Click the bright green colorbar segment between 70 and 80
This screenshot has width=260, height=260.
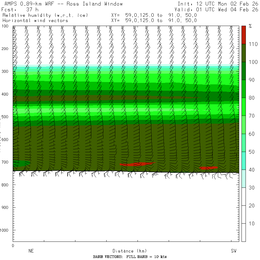point(244,107)
